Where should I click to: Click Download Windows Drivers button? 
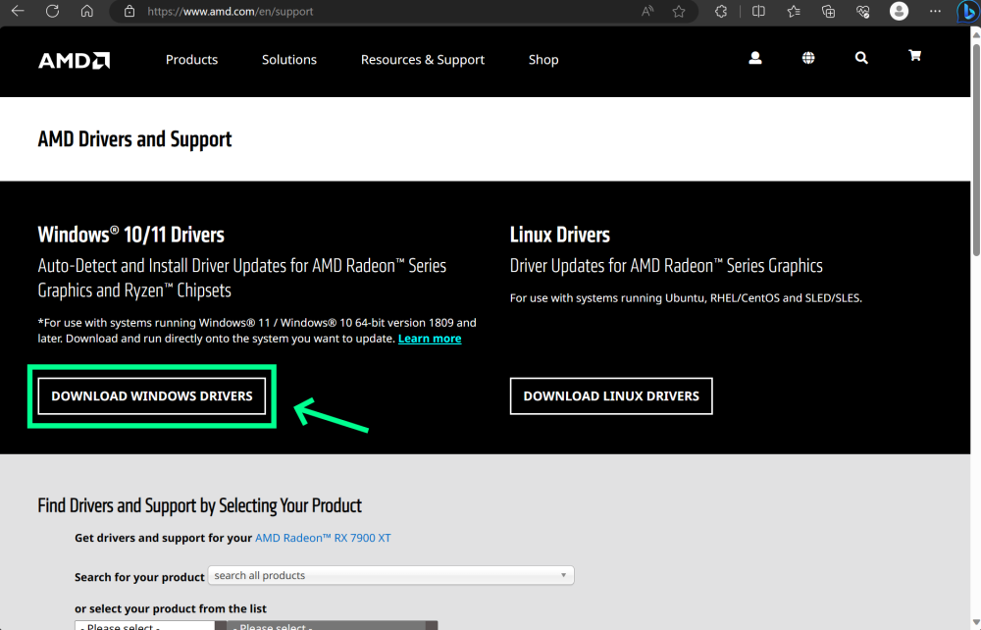pyautogui.click(x=152, y=396)
